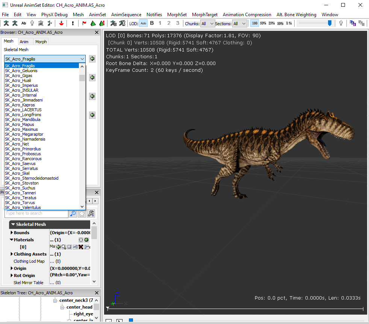Choose SK_Acro_Torvus in the dropdown list
Screen dimensions: 369x324
(x=21, y=203)
